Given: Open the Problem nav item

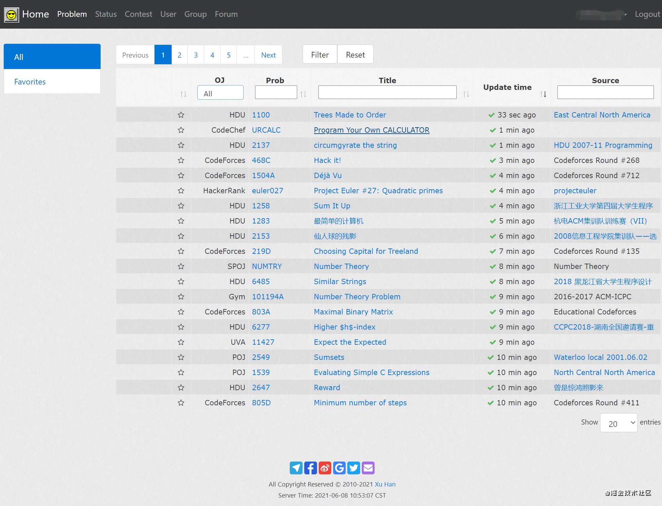Looking at the screenshot, I should pos(72,14).
